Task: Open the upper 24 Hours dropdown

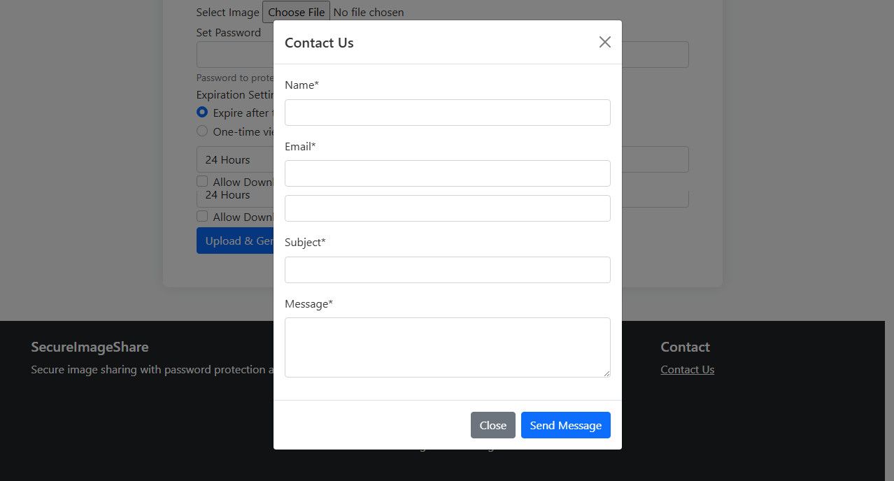Action: pos(234,160)
